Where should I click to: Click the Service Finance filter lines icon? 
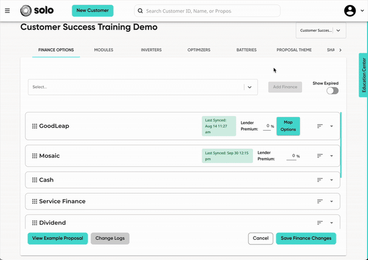[320, 201]
